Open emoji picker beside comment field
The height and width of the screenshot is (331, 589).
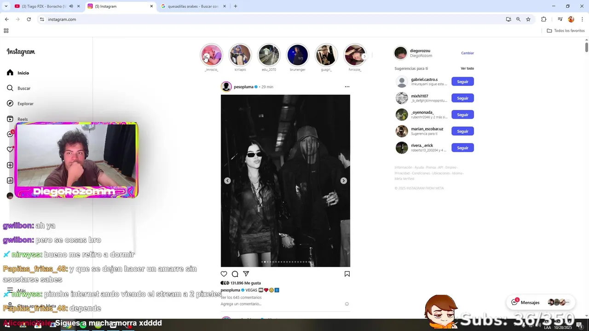347,304
